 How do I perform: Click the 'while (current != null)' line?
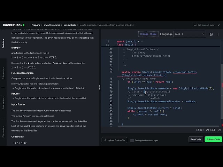click(146, 111)
